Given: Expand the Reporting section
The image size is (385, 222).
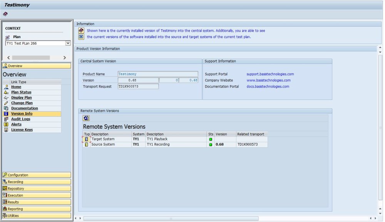Looking at the screenshot, I should pyautogui.click(x=37, y=209).
